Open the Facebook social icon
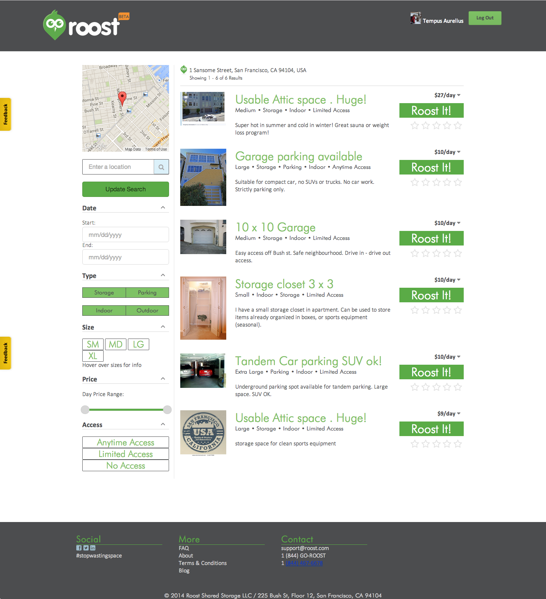 click(79, 548)
